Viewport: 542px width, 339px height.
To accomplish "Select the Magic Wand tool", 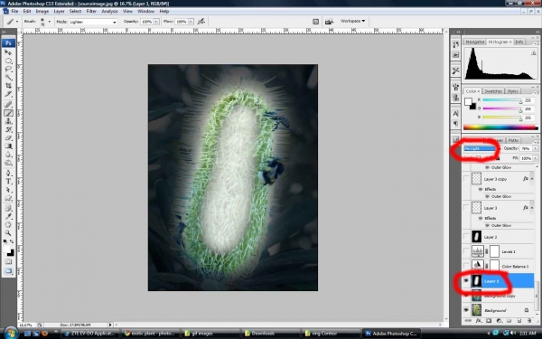I will (8, 78).
